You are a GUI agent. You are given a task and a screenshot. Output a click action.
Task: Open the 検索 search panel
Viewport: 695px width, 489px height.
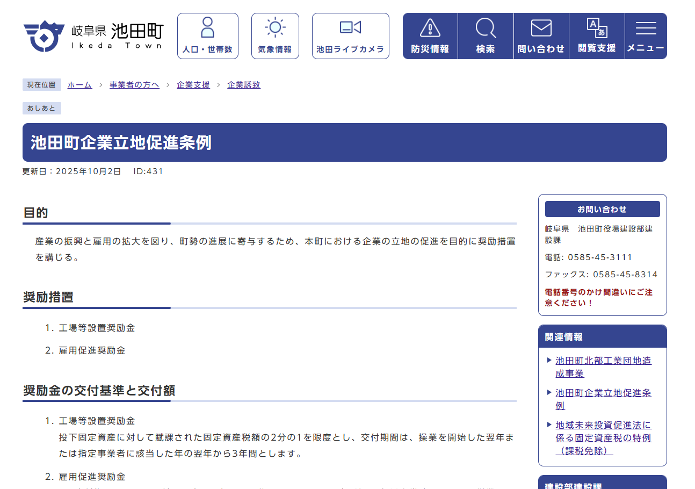(486, 36)
